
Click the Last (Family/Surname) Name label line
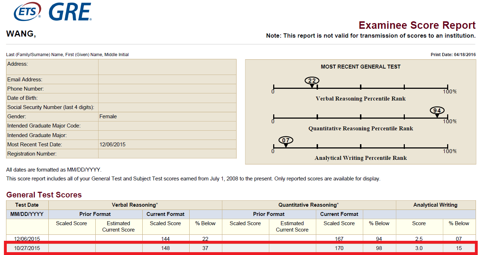click(68, 55)
